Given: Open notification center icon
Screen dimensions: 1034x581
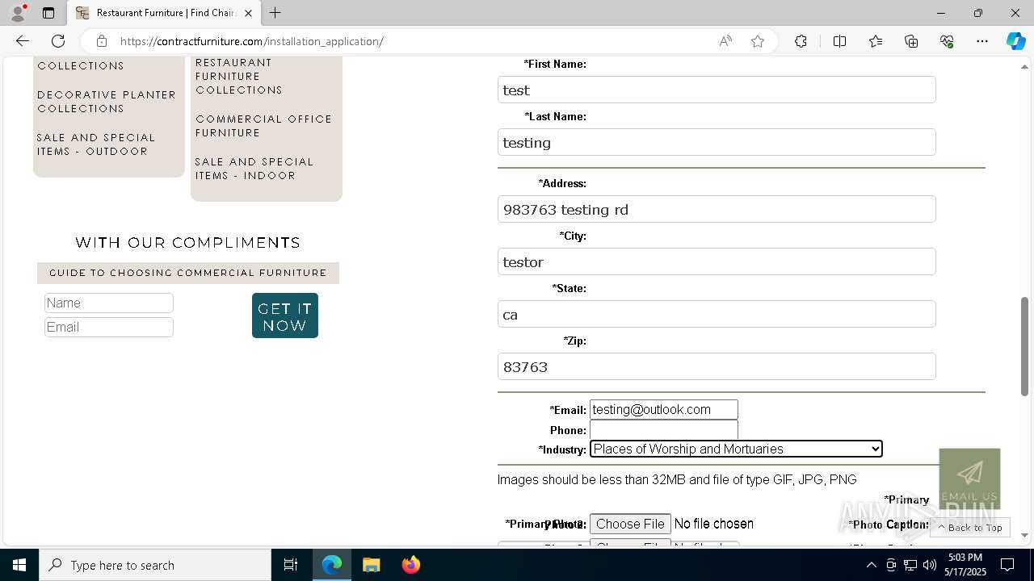Looking at the screenshot, I should pyautogui.click(x=1007, y=565).
